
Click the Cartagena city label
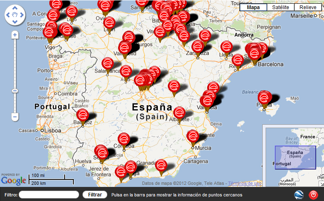196,161
